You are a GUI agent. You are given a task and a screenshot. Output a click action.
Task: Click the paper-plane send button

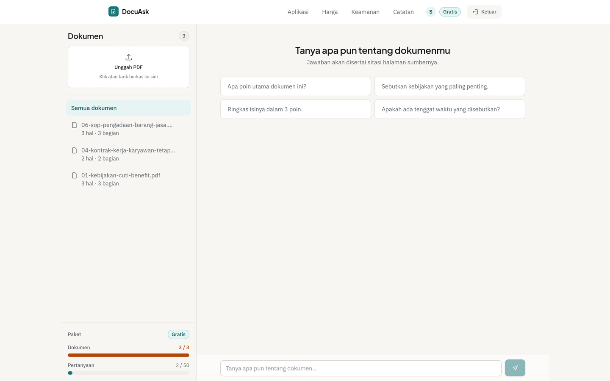(515, 368)
